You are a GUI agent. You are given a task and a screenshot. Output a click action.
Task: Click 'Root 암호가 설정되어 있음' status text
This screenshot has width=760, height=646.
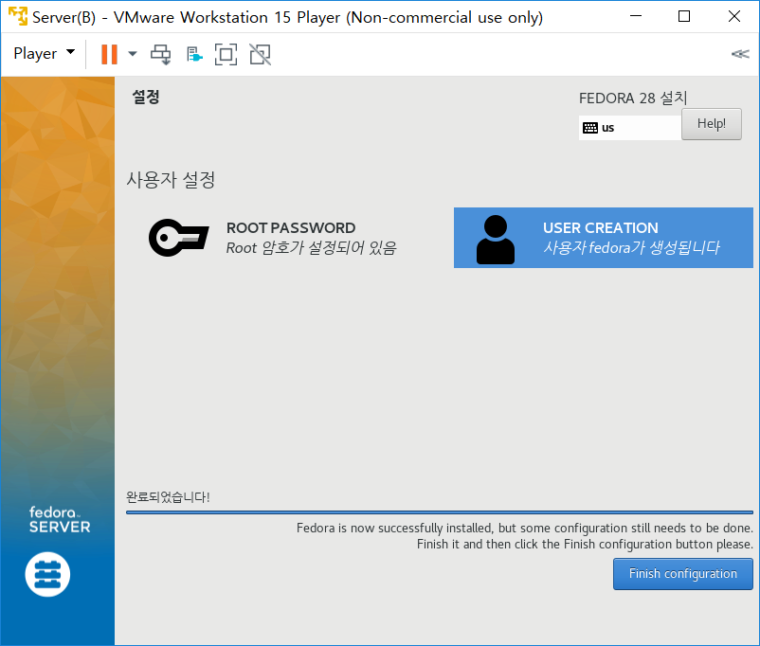point(311,248)
